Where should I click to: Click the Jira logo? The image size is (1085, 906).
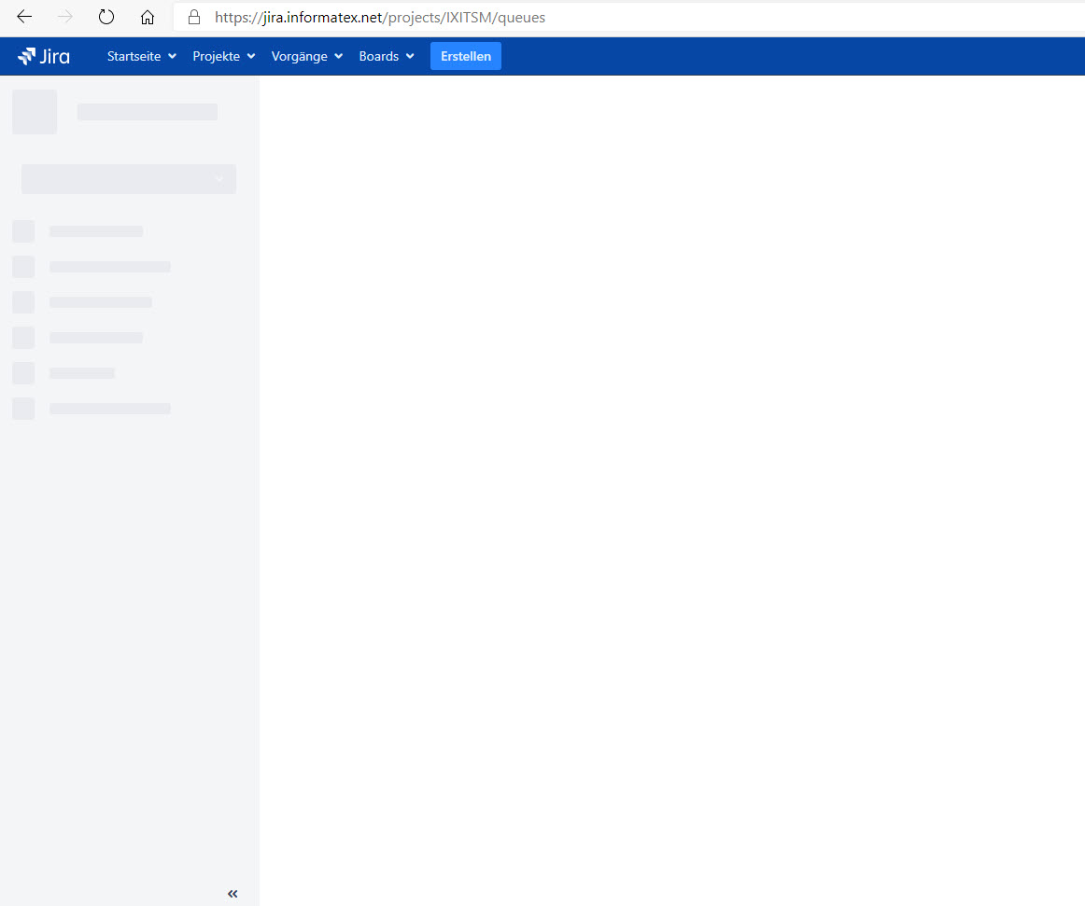44,56
